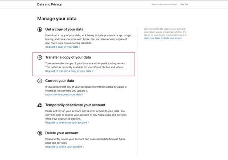Screen dimensions: 228x160
Task: Open Request to transfer a copy link
Action: click(69, 71)
